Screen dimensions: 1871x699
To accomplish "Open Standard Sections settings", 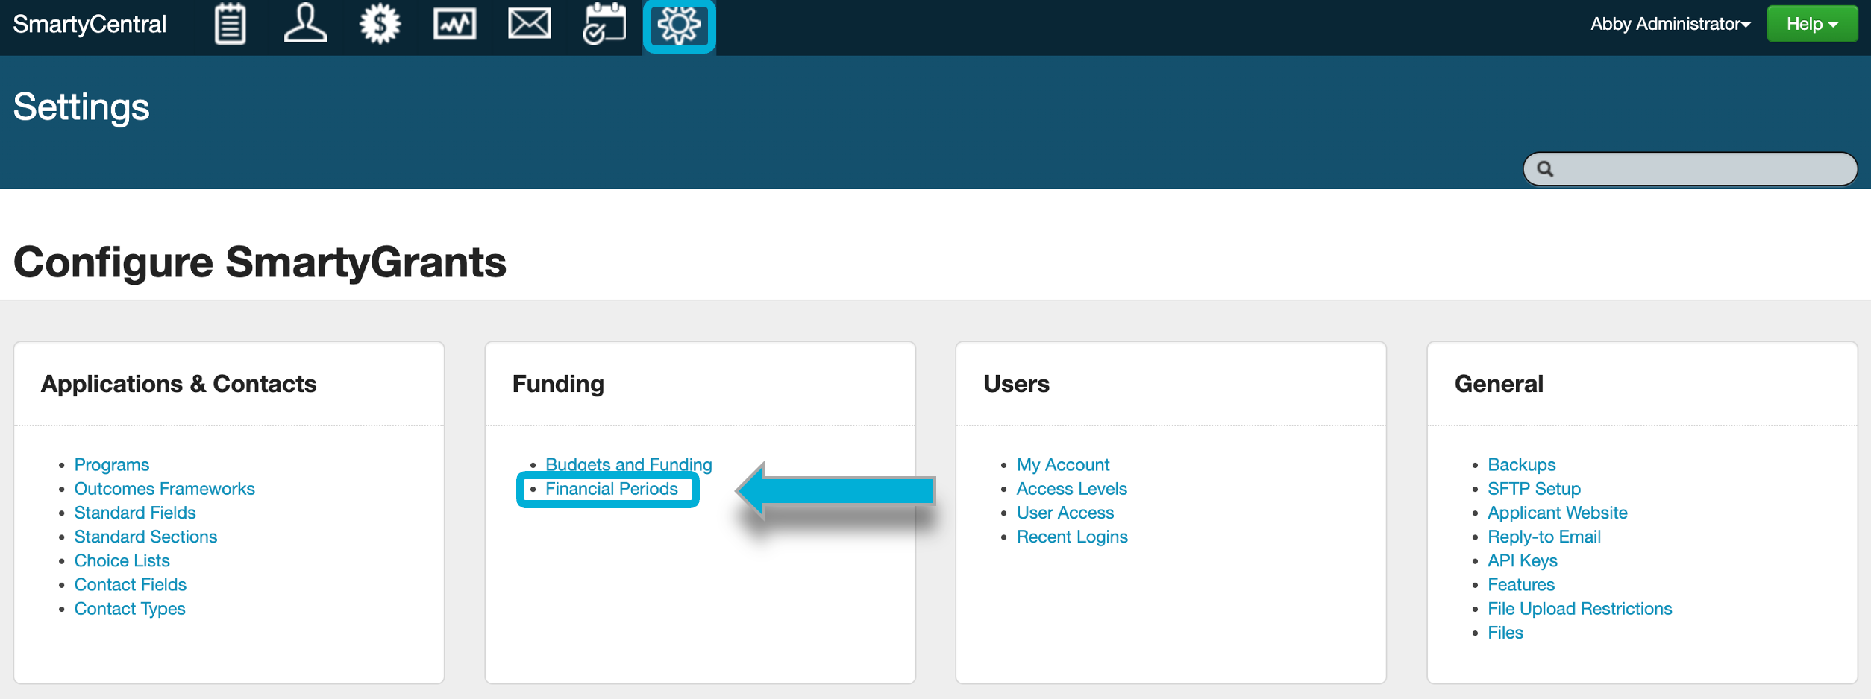I will 146,537.
